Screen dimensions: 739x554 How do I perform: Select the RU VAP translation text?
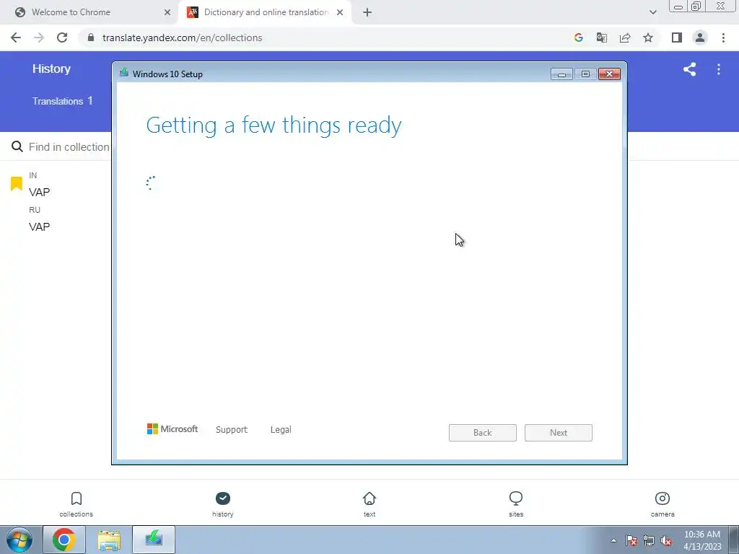[x=39, y=227]
